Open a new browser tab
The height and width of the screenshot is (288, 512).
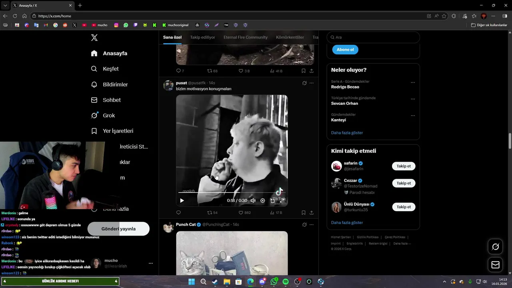click(80, 5)
